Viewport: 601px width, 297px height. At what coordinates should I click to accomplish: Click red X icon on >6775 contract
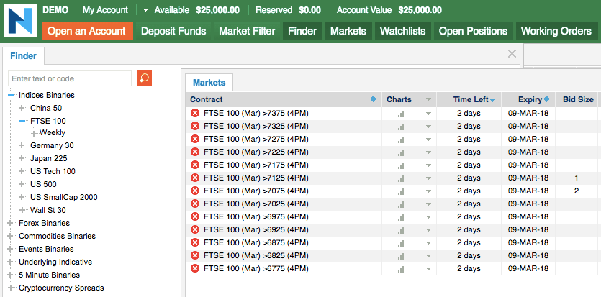pyautogui.click(x=195, y=268)
